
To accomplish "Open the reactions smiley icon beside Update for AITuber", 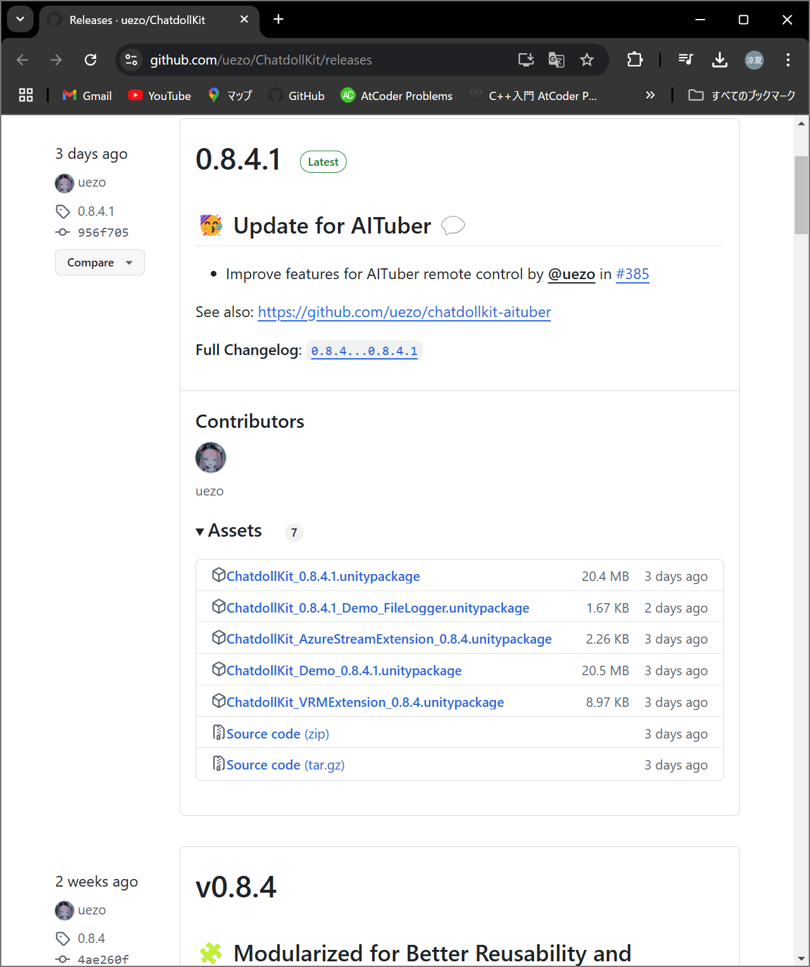I will (x=453, y=226).
